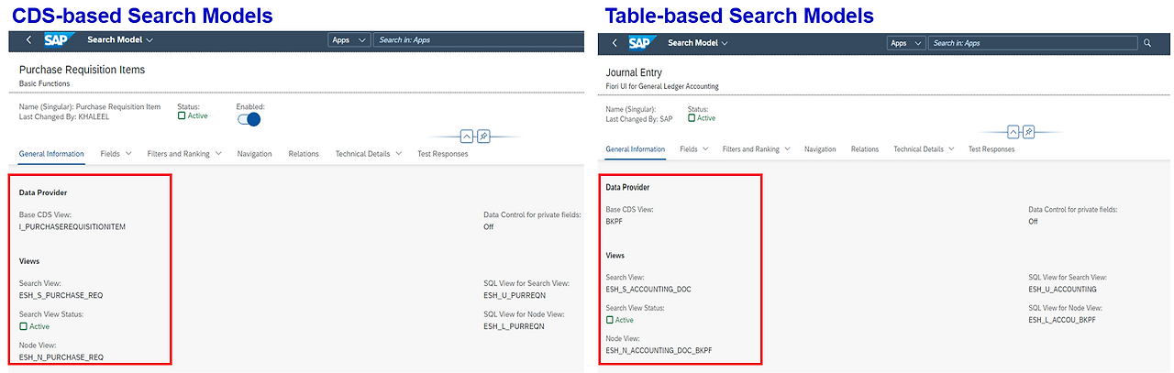Click ESH_S_PURCHASE_REQ search view value

point(61,295)
